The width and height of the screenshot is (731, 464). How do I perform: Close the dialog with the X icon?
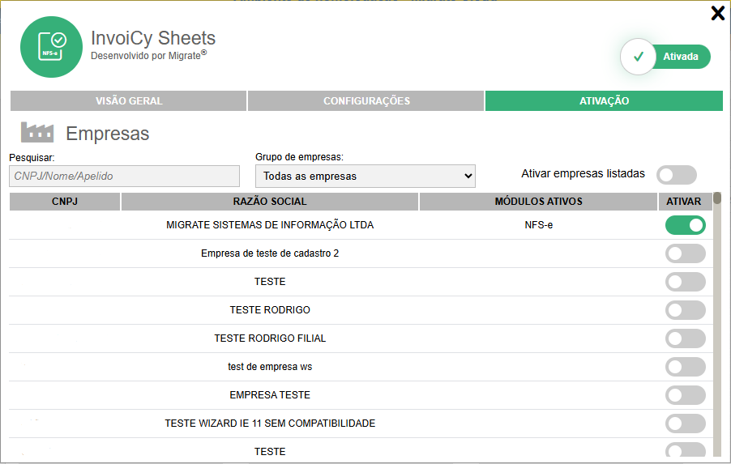pos(717,13)
